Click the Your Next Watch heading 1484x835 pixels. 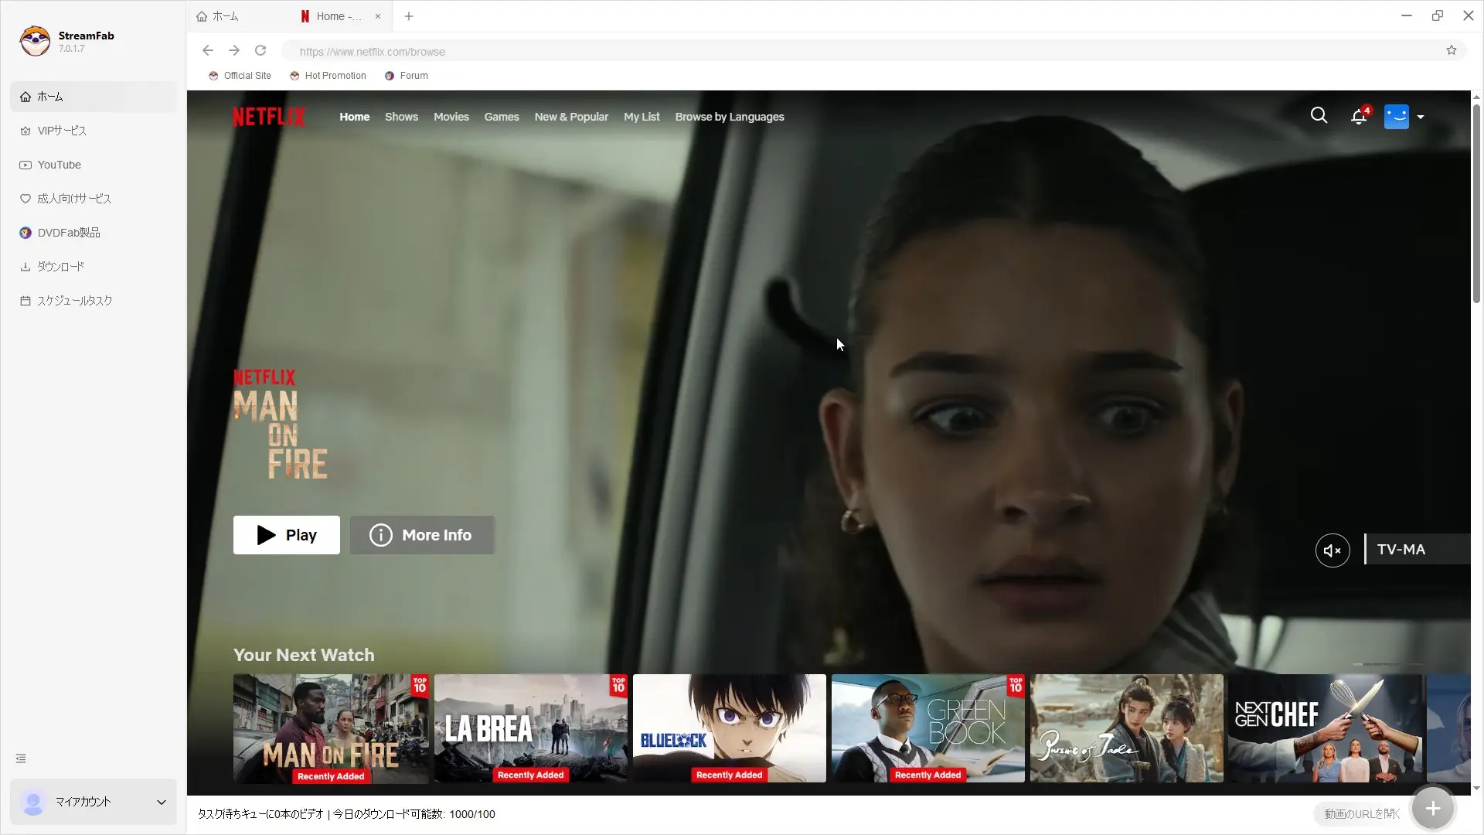304,655
